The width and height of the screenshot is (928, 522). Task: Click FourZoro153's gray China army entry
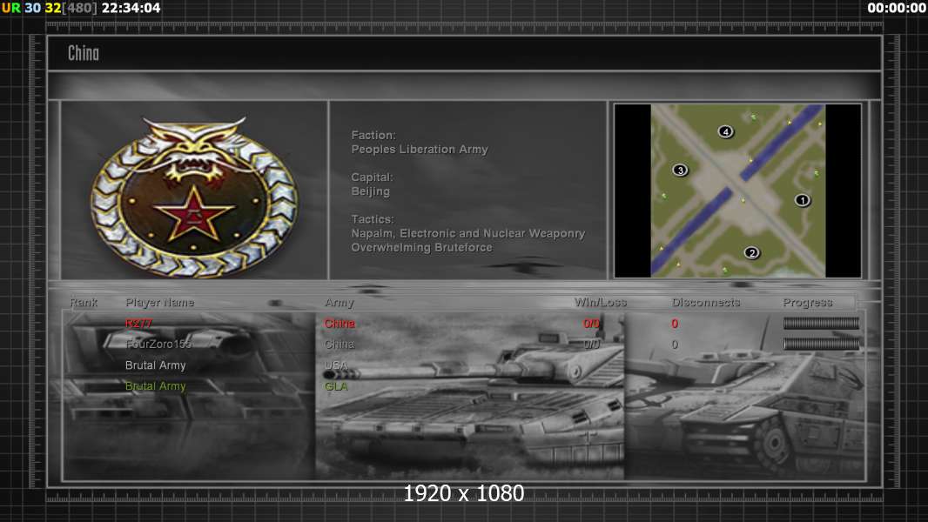click(340, 344)
